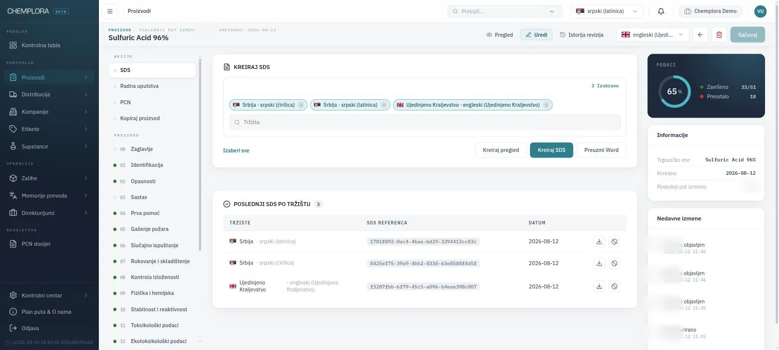The height and width of the screenshot is (350, 779).
Task: Open the VU user avatar
Action: [760, 11]
